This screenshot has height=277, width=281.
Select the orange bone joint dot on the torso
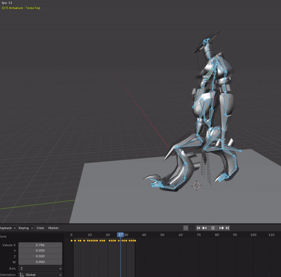[202, 89]
